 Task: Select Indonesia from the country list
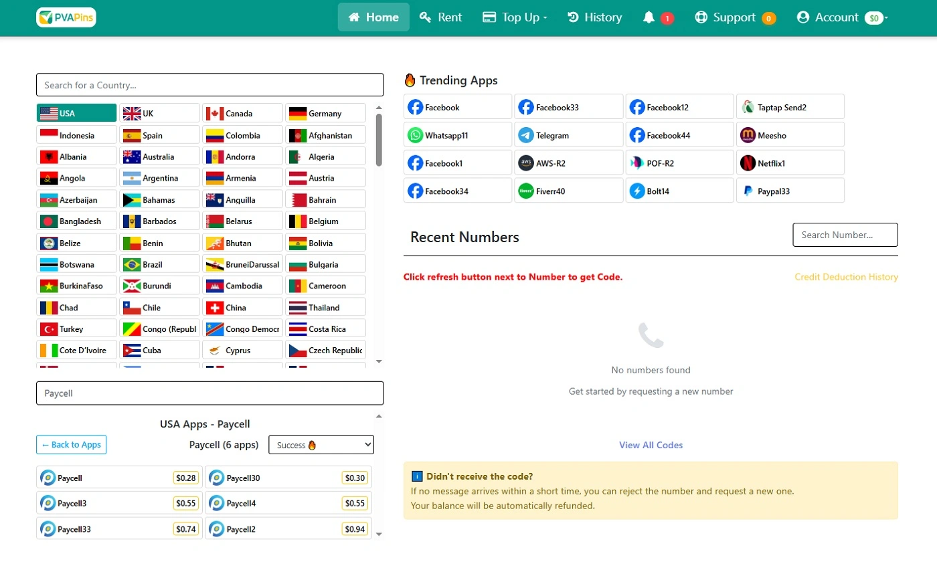point(77,135)
